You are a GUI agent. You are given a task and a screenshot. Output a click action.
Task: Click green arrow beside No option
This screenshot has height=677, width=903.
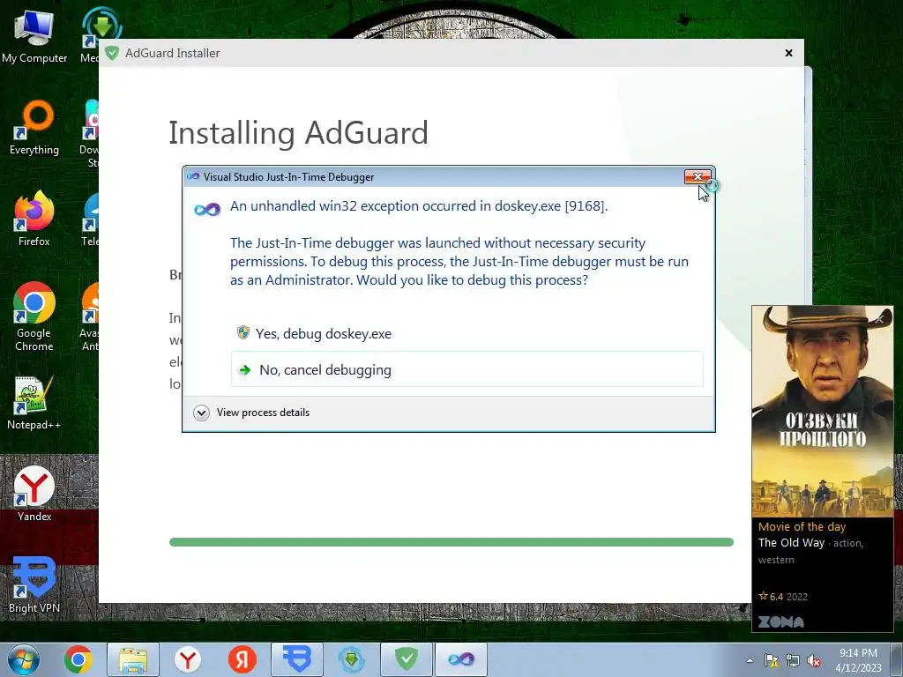tap(245, 369)
